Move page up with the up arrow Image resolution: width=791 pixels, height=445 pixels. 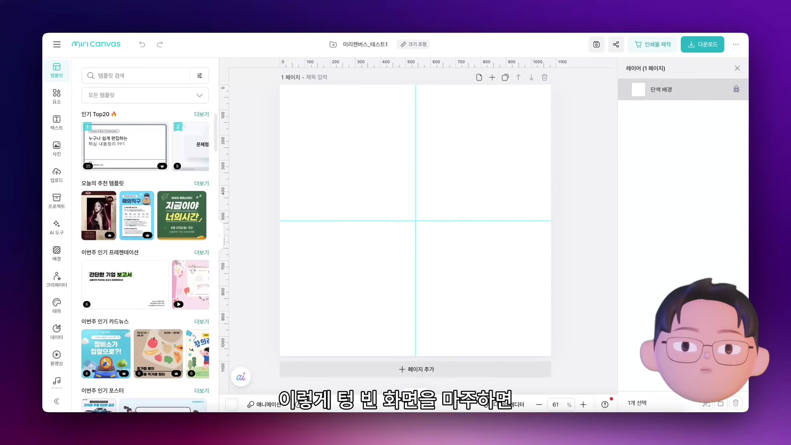(519, 77)
